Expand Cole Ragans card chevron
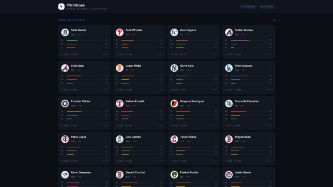The width and height of the screenshot is (333, 187). coord(215,32)
